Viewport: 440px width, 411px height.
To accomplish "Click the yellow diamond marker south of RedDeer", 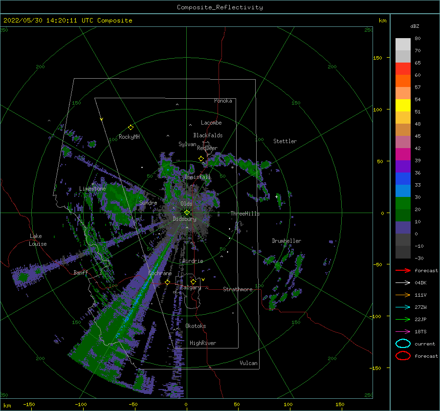I will point(201,159).
